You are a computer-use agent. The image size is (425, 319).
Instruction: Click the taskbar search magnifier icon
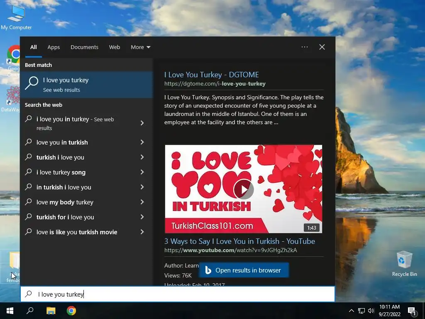tap(30, 311)
